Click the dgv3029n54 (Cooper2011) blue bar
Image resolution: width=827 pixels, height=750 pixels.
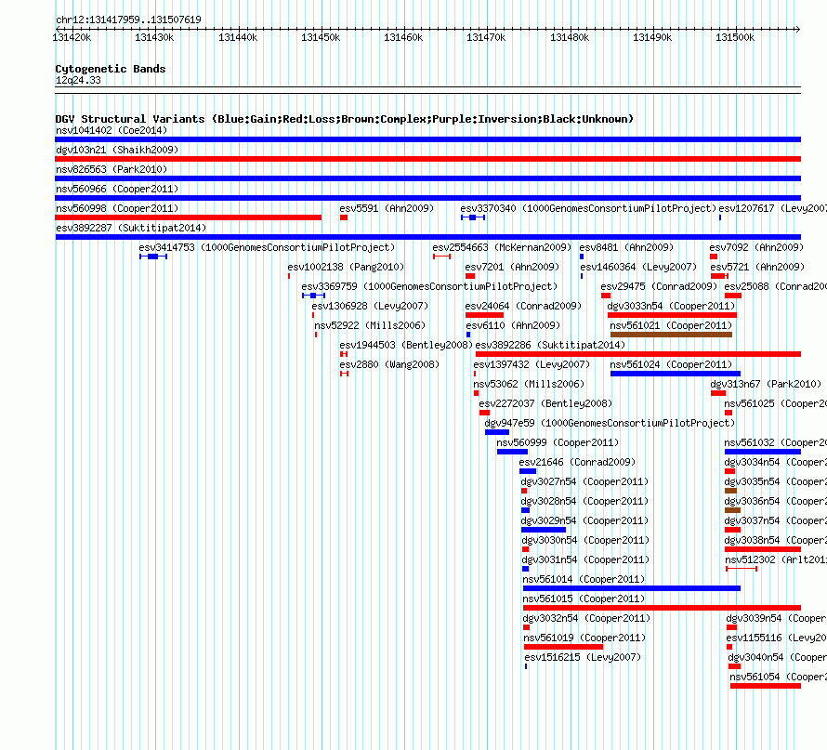pos(544,530)
